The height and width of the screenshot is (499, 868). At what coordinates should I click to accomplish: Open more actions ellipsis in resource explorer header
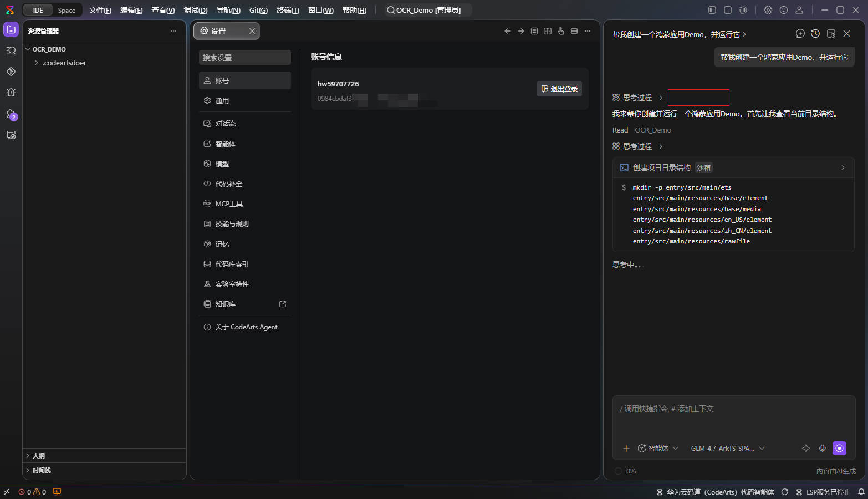[x=173, y=31]
